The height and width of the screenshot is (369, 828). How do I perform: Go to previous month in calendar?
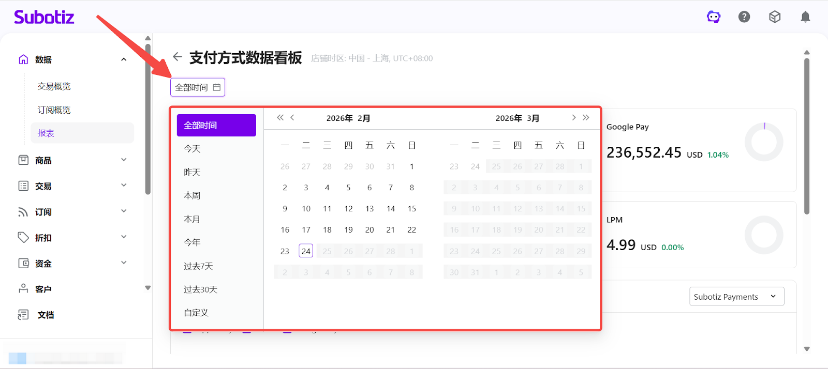292,118
